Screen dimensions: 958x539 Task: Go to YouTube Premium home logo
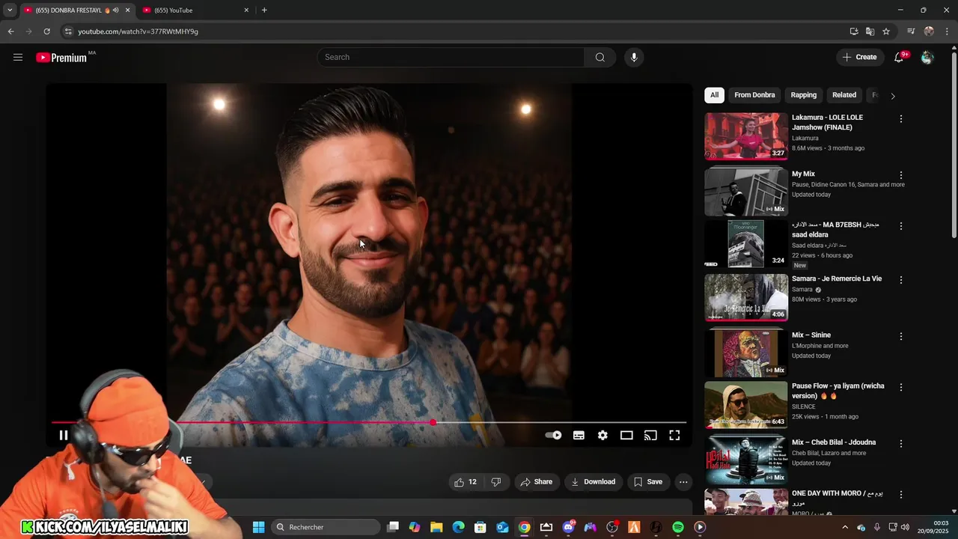61,58
